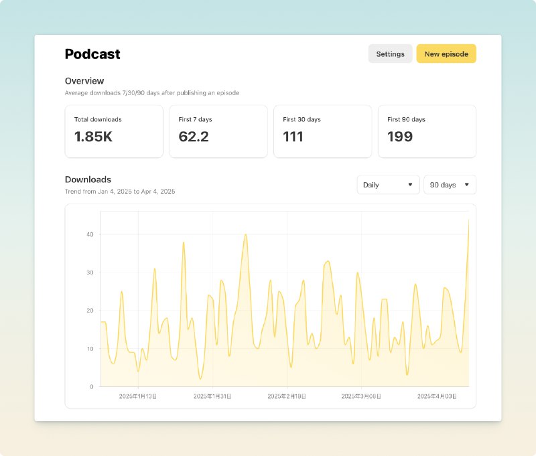Click the trend date range subtitle text

coord(120,192)
